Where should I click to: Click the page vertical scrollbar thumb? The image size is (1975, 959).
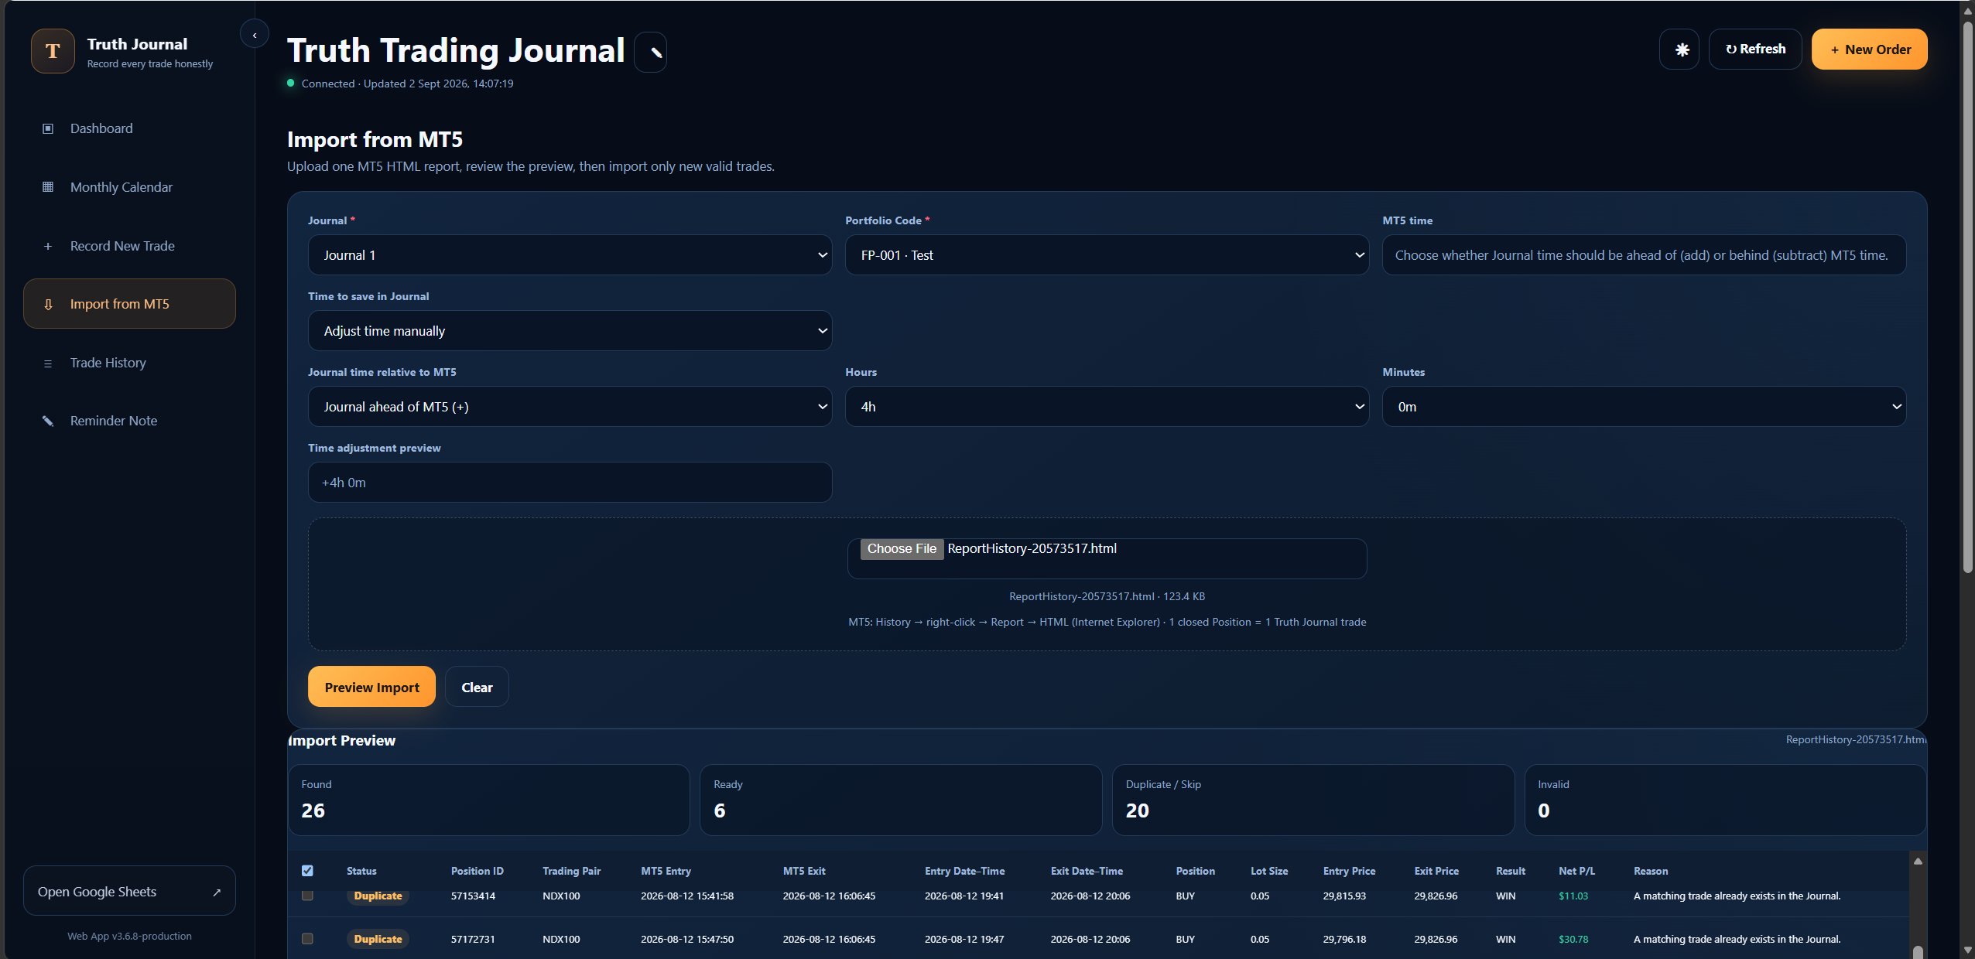coord(1968,297)
